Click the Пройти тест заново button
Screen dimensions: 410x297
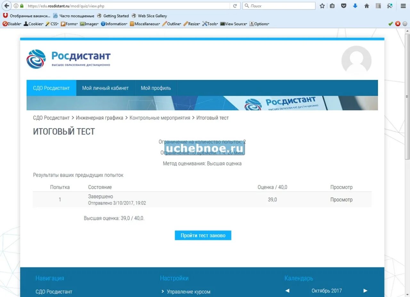[x=203, y=235]
